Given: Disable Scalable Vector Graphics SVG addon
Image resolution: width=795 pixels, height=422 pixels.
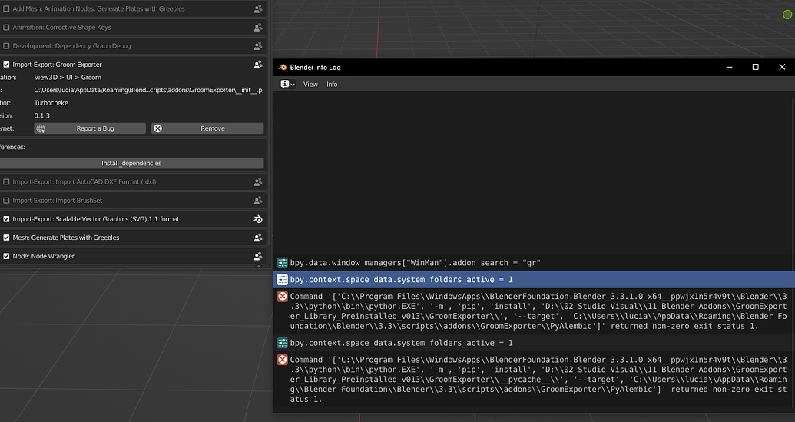Looking at the screenshot, I should point(6,219).
